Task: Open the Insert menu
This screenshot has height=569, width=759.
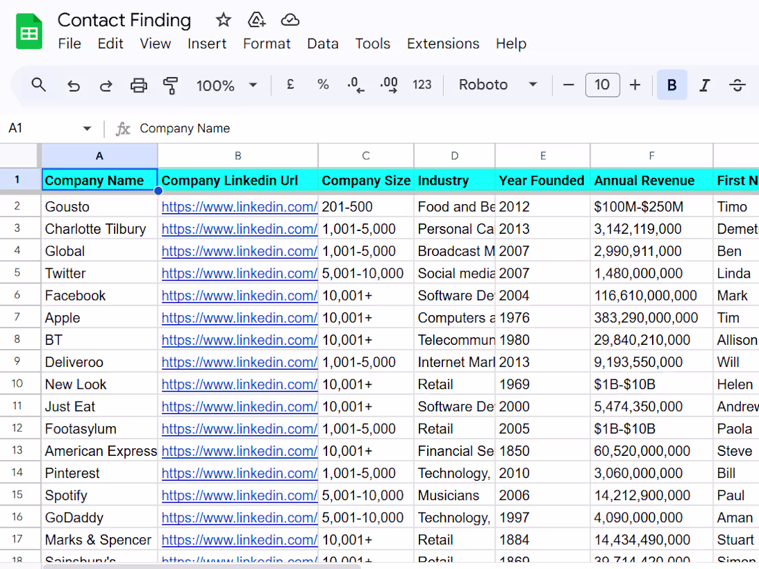Action: 207,43
